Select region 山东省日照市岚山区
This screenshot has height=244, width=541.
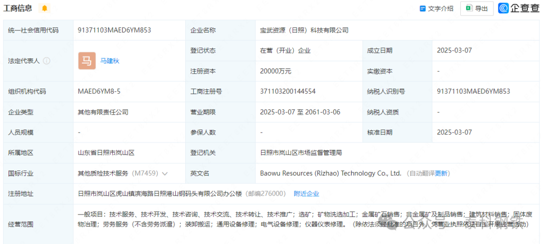point(105,153)
